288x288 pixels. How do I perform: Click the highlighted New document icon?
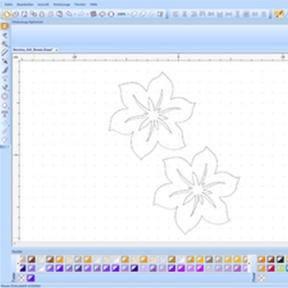[x=7, y=14]
